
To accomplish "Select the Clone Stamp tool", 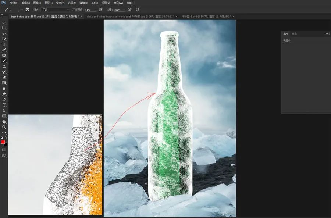I will [4, 67].
